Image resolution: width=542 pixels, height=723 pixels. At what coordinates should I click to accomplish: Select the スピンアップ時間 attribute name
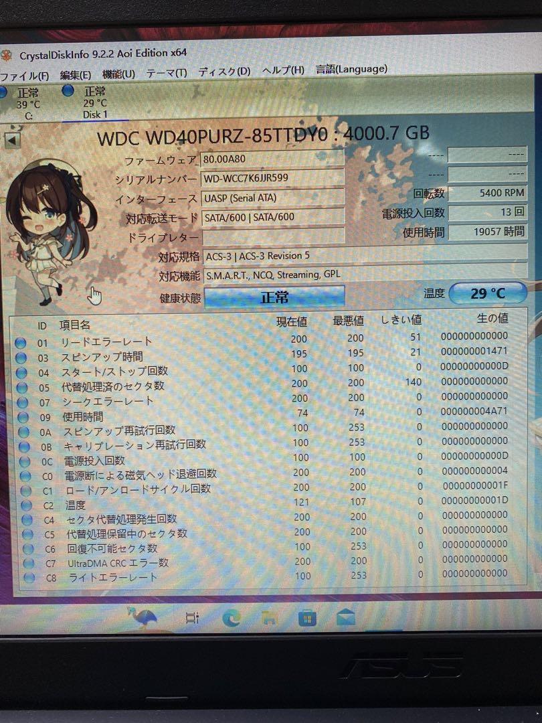(x=102, y=357)
